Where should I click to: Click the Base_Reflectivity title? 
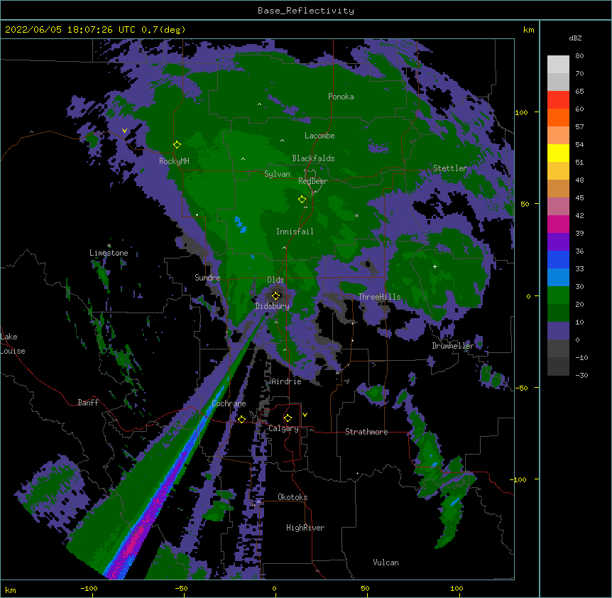pyautogui.click(x=306, y=11)
